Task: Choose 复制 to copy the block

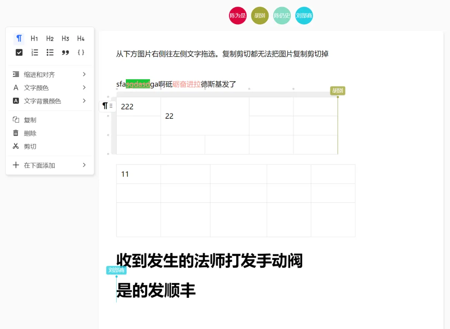Action: pos(50,120)
